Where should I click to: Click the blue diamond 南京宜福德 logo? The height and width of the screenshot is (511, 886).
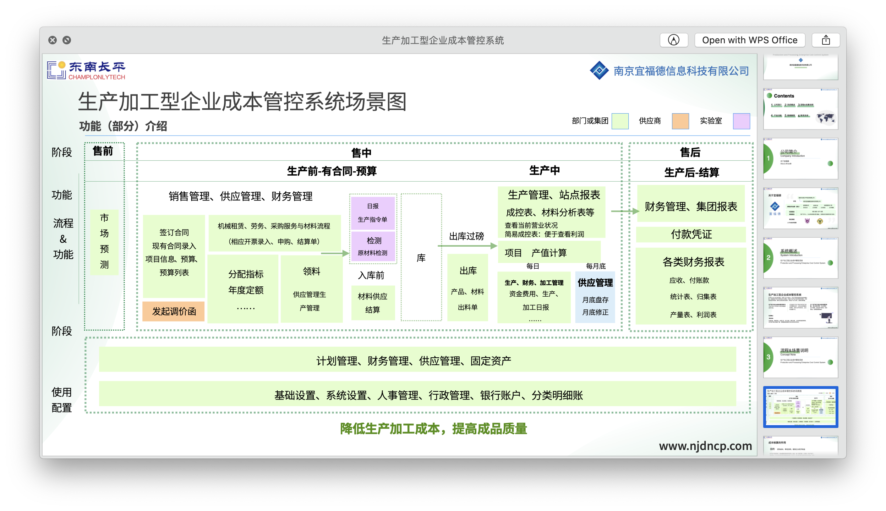point(599,70)
